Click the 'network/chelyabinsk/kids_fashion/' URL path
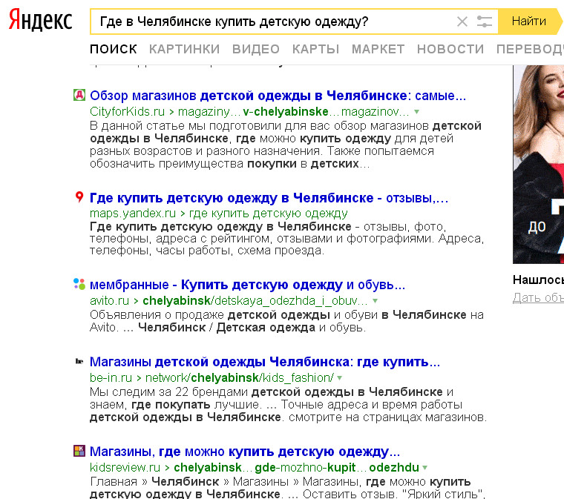The image size is (564, 499). coord(239,378)
